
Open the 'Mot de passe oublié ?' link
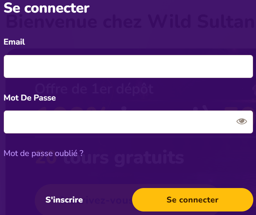(x=43, y=153)
